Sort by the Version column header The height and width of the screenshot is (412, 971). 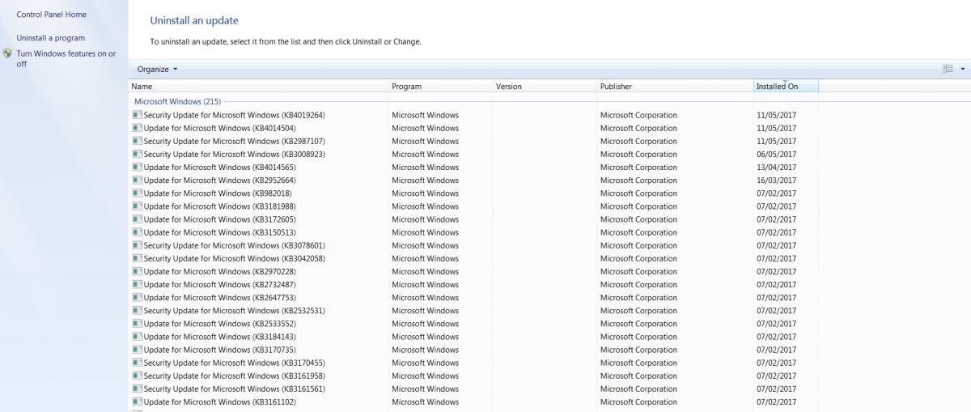click(x=545, y=86)
